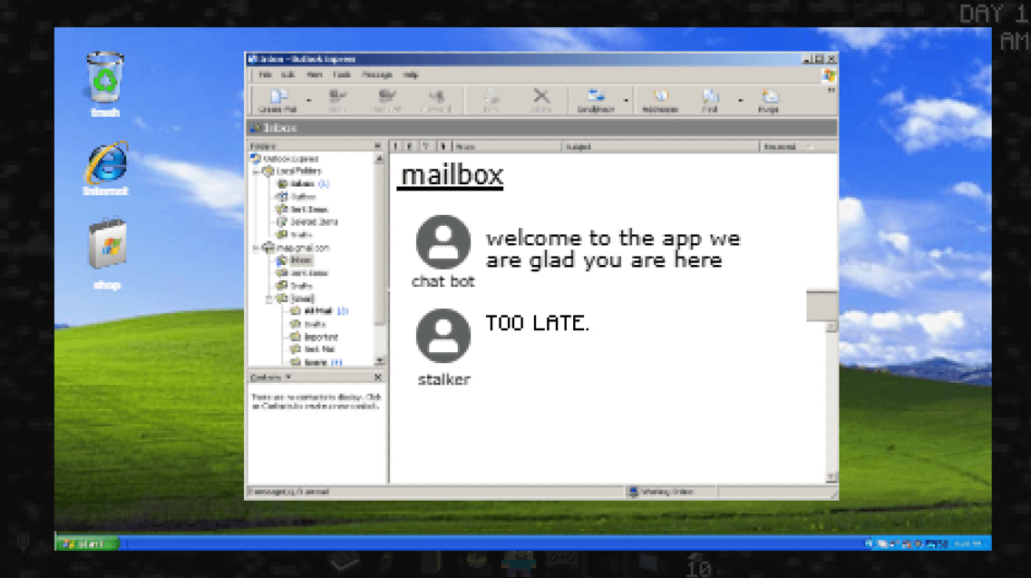1031x578 pixels.
Task: Click the mailbox scrollbar thumb
Action: pos(822,306)
